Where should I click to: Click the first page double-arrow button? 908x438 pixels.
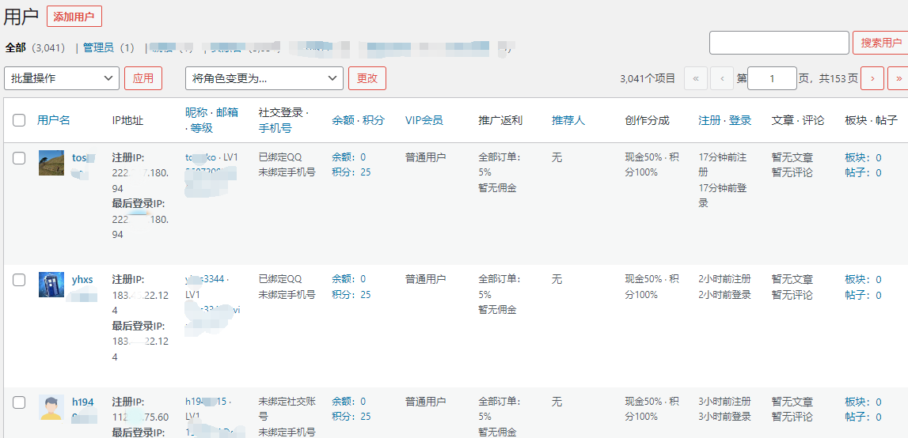coord(695,78)
